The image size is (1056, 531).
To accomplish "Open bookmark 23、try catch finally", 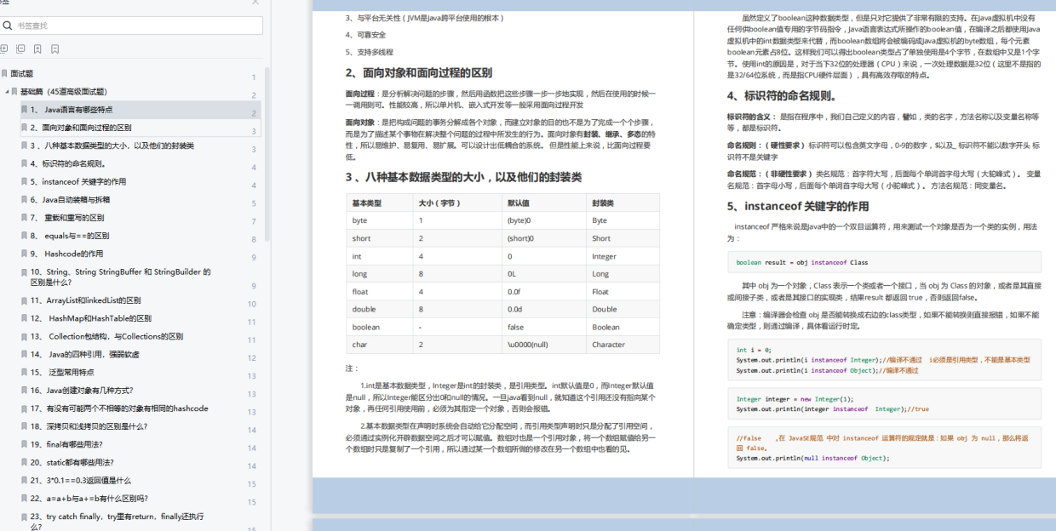I will point(118,521).
